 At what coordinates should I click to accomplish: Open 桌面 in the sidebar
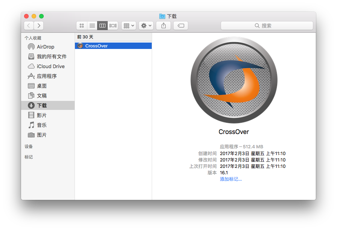point(48,86)
